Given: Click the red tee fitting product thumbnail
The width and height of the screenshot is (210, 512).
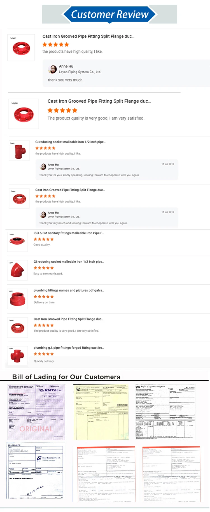Looking at the screenshot, I should pos(19,151).
